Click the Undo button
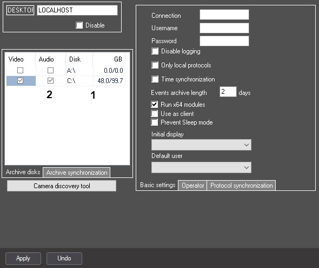 tap(64, 258)
